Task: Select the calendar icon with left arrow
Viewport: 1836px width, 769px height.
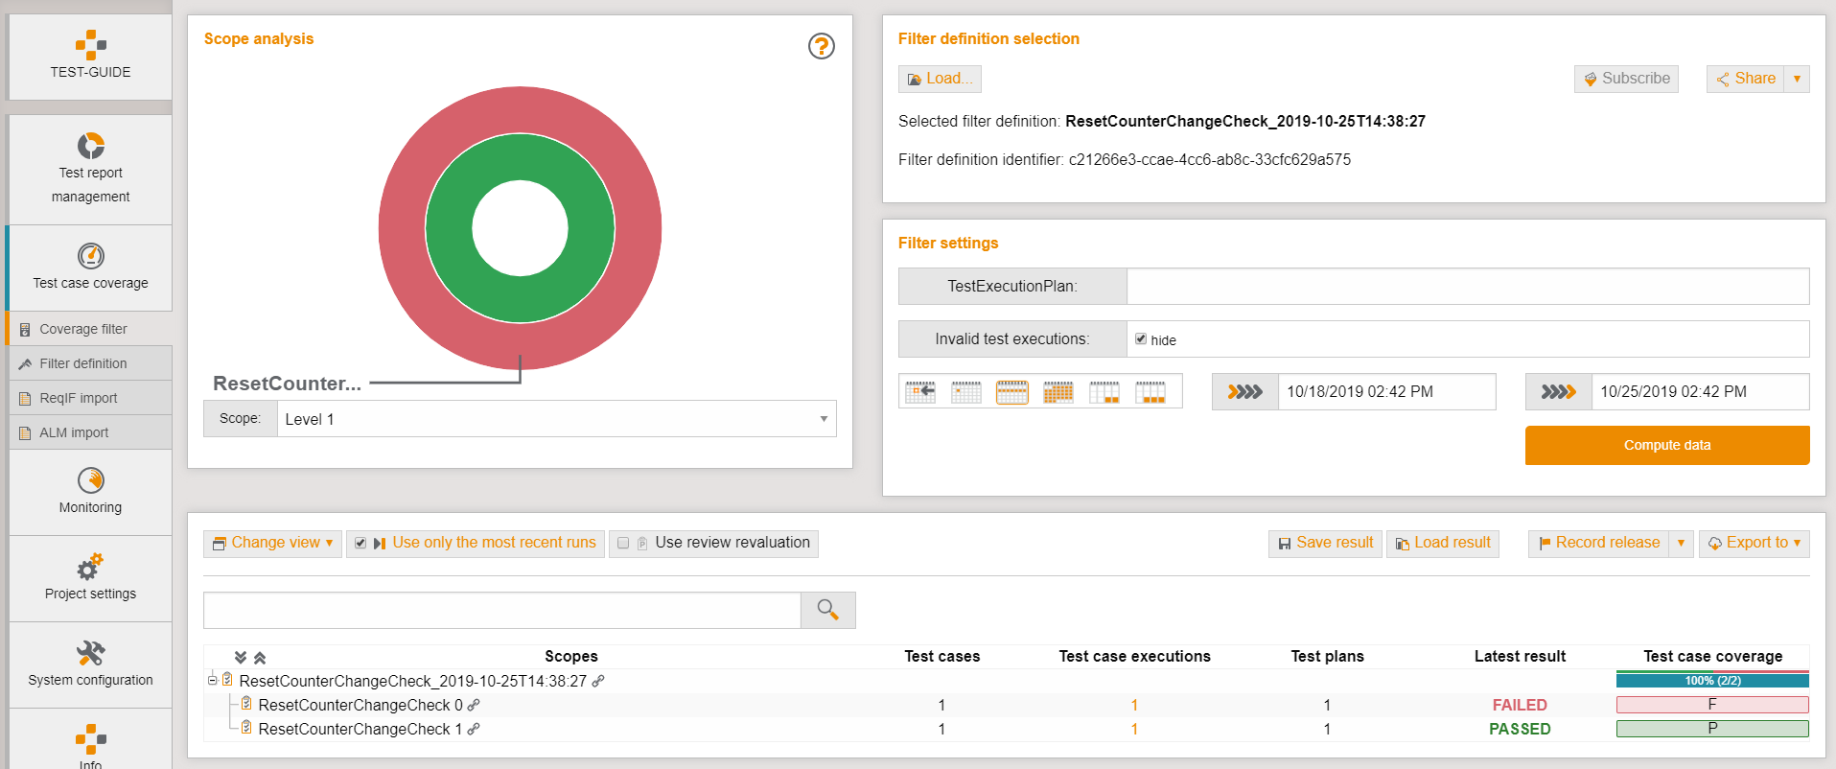Action: (x=920, y=391)
